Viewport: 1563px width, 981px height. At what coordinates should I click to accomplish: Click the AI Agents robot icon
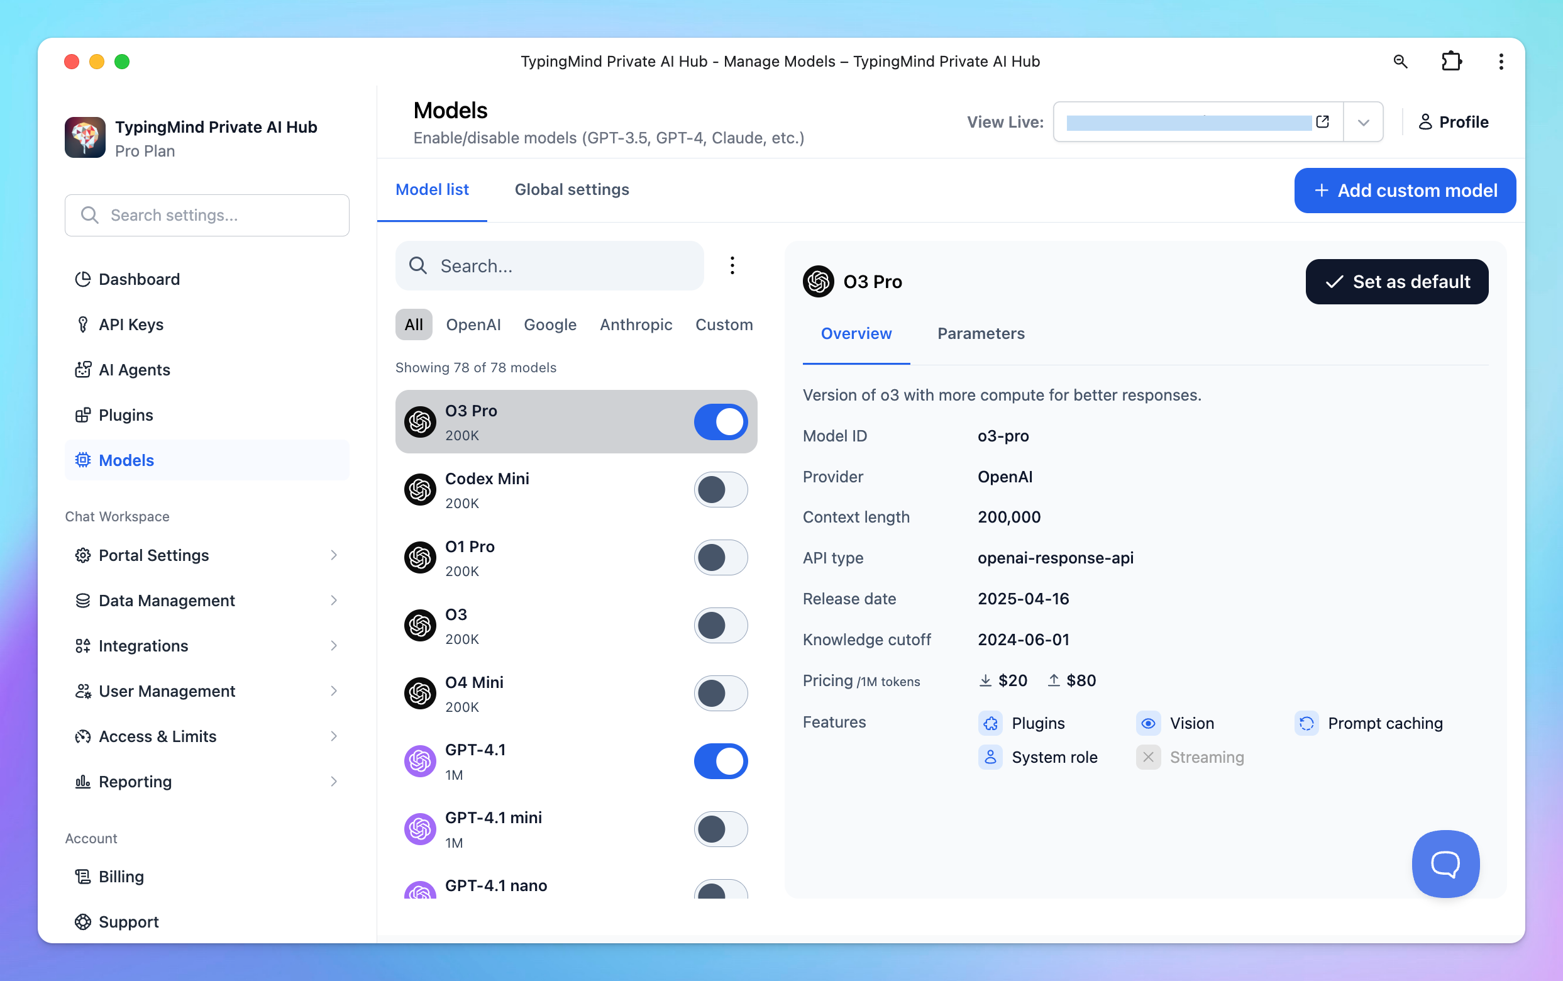83,370
